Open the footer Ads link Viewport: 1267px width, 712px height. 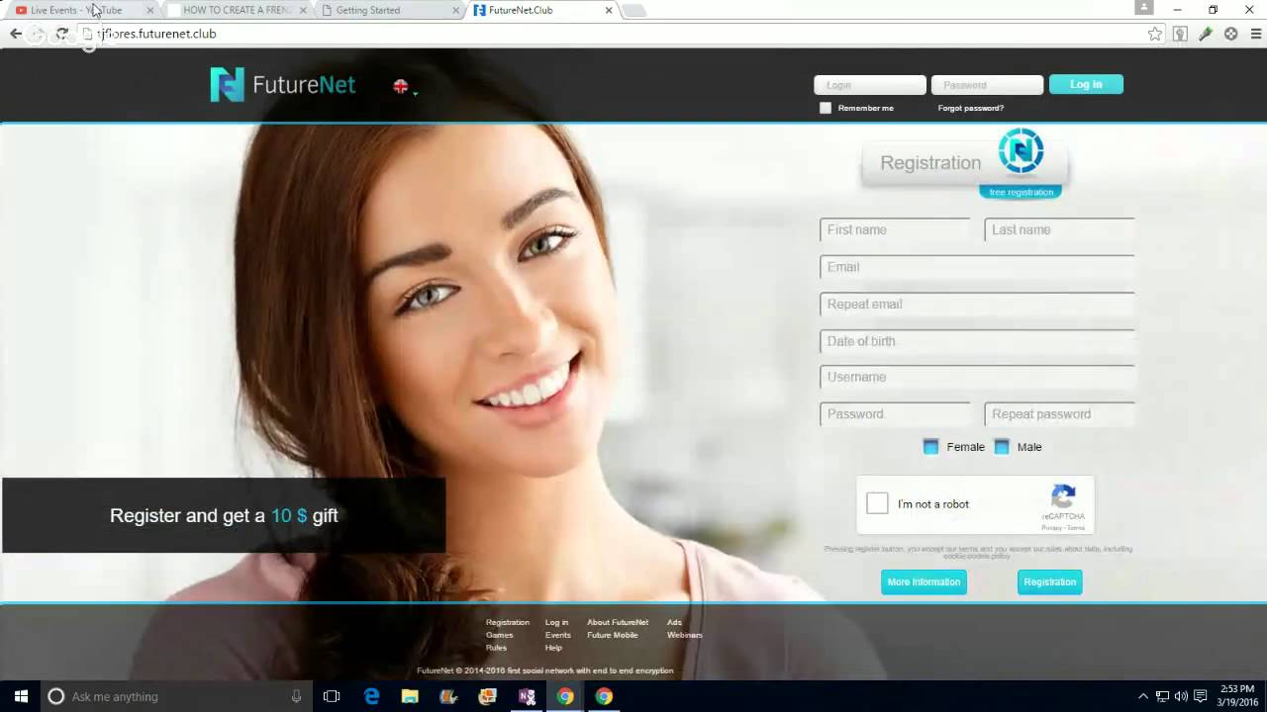point(674,622)
